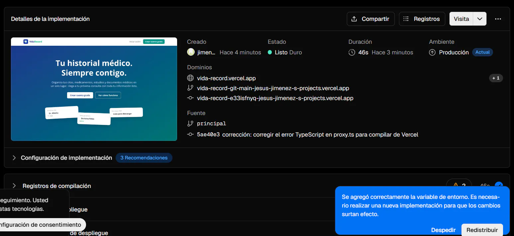Open the vida-record-git-main-jesus-jimenez-s-projects.vercel.app link

(x=273, y=88)
